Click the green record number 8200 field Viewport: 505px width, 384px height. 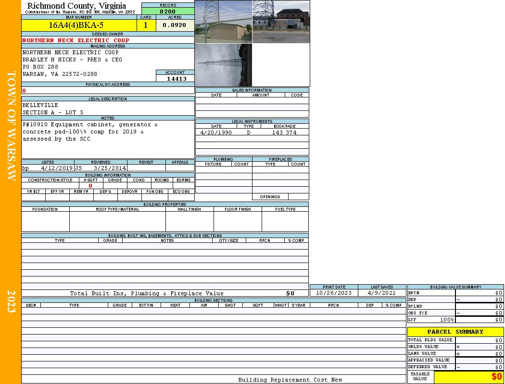click(x=167, y=11)
